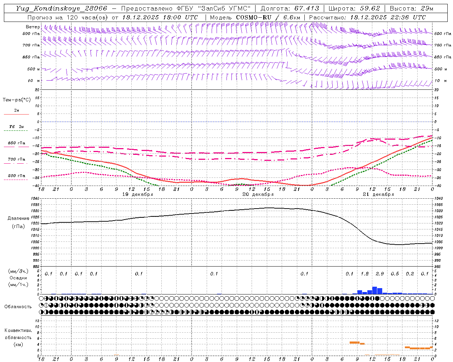The height and width of the screenshot is (362, 453).
Task: Click the latitude value Широта: 59.62
Action: coord(354,8)
